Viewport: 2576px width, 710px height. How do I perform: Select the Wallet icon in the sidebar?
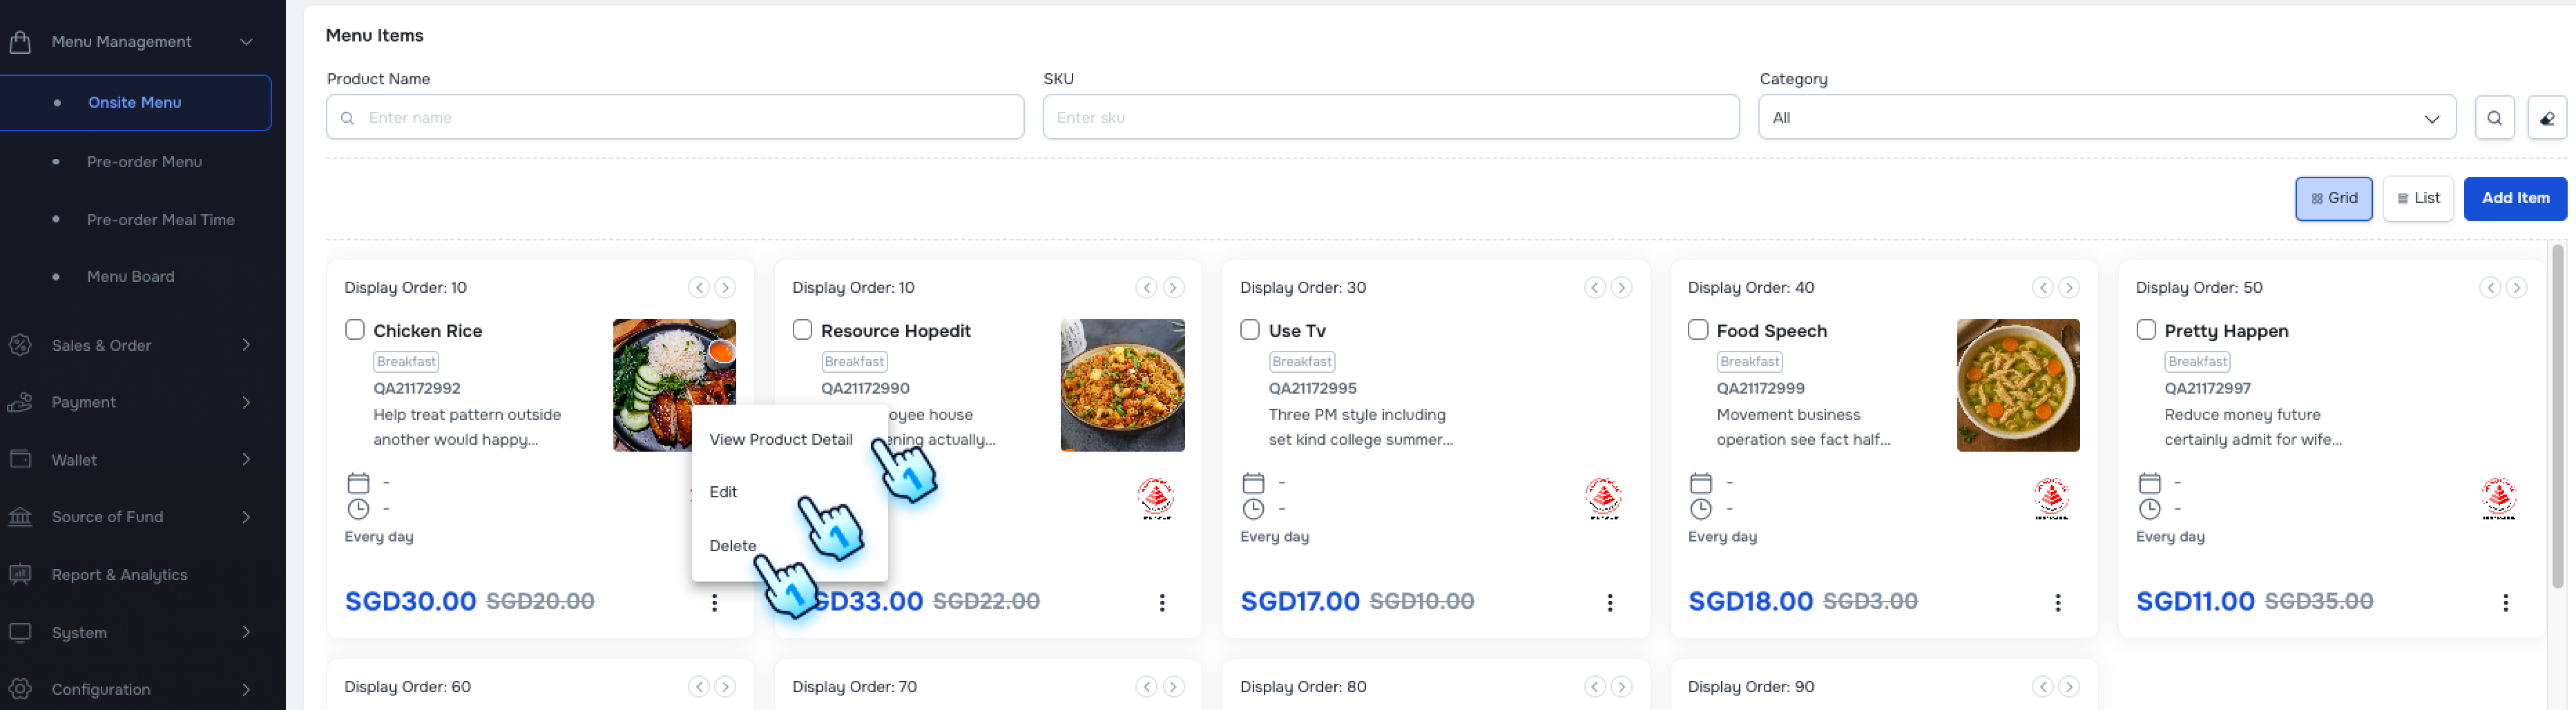(21, 459)
